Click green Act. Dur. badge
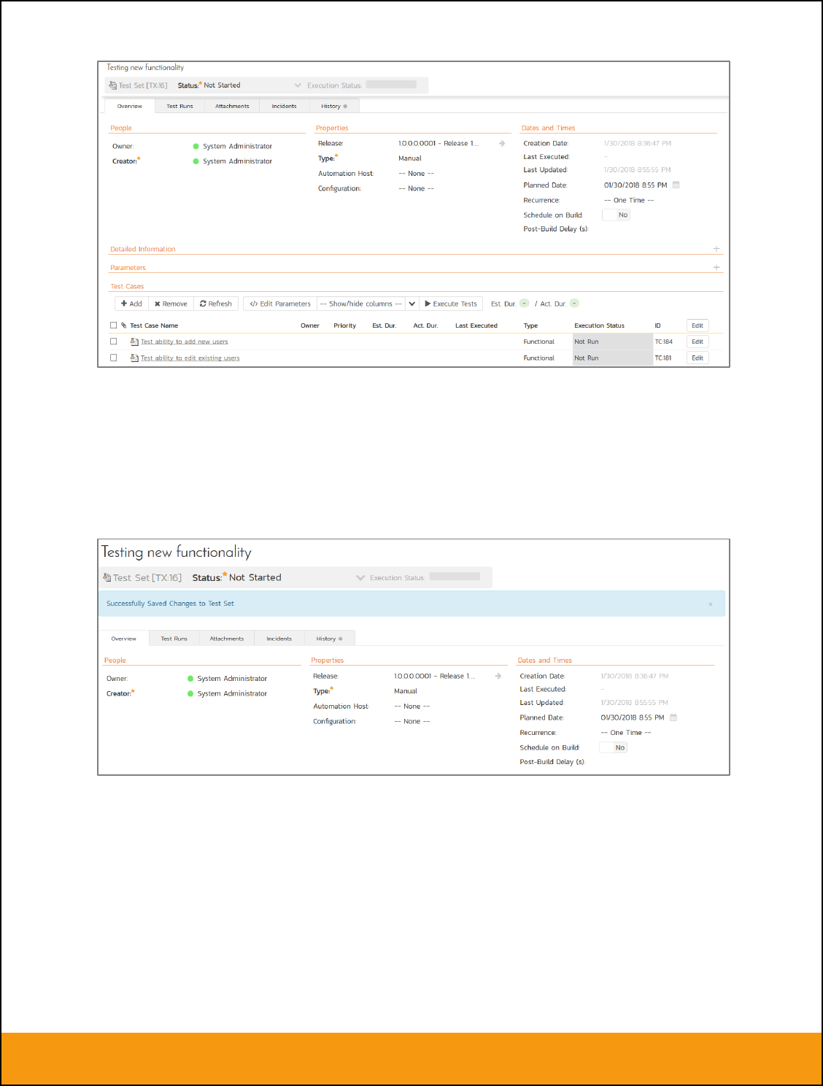The width and height of the screenshot is (823, 1086). click(574, 304)
